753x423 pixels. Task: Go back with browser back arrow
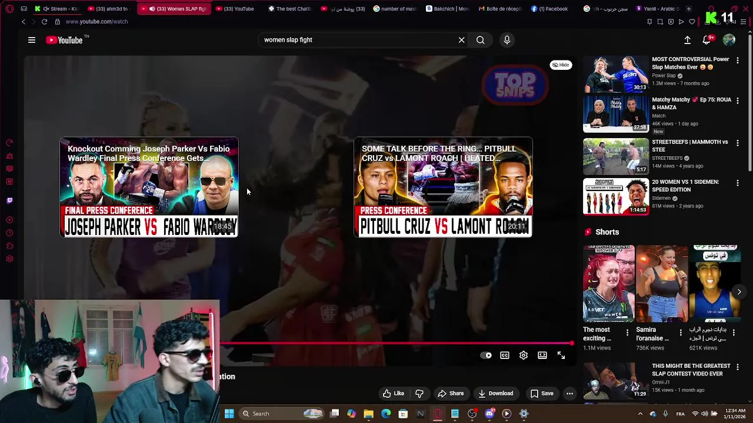point(24,22)
